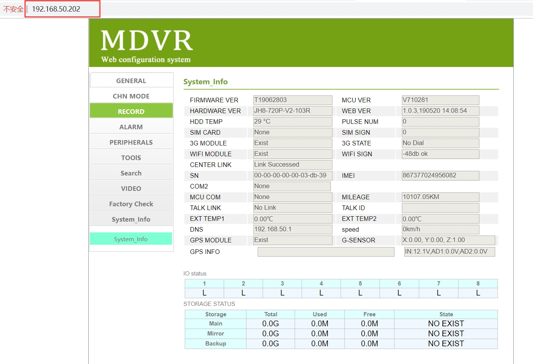Click the MCU VER field V710281

440,100
